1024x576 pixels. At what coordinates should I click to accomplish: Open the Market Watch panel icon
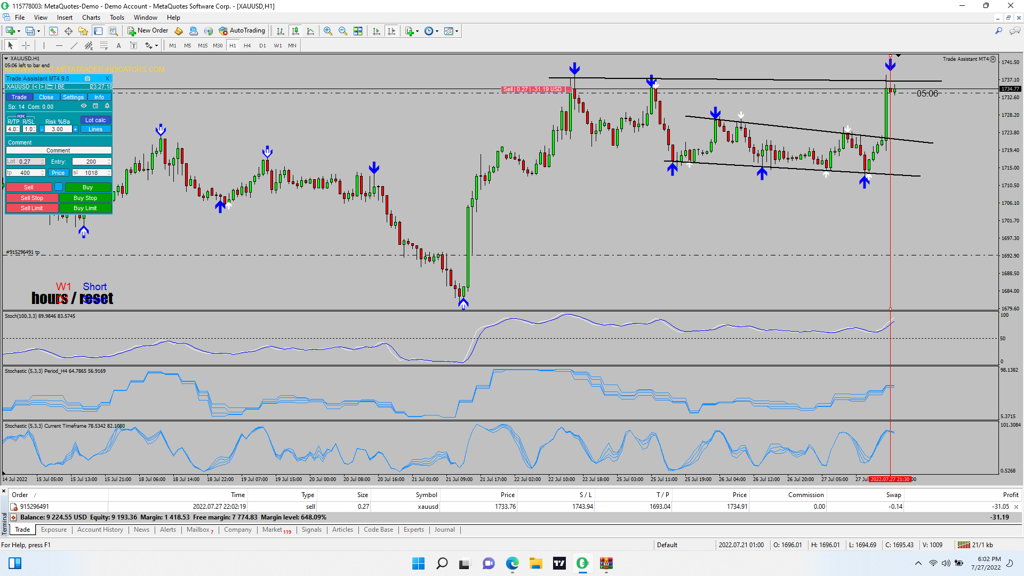tap(53, 31)
